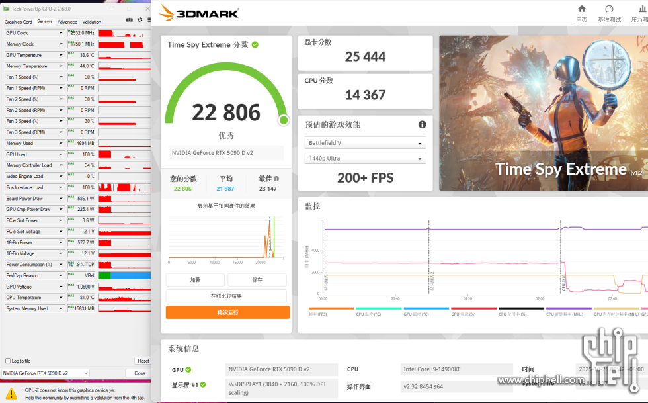
Task: Click the Time Spy Extreme preview image
Action: point(544,113)
